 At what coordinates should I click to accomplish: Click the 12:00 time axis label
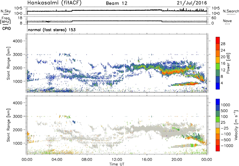pyautogui.click(x=117, y=160)
